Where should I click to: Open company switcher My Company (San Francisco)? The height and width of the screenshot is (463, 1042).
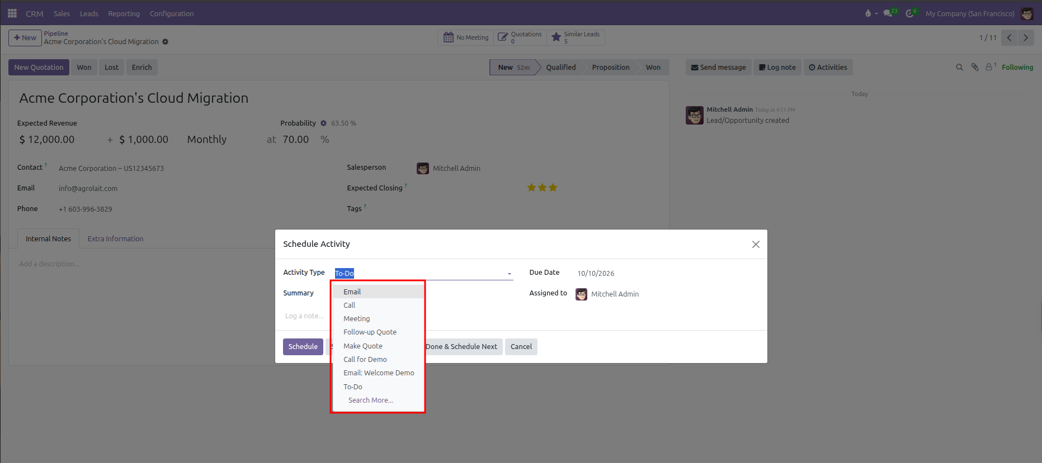pos(969,14)
